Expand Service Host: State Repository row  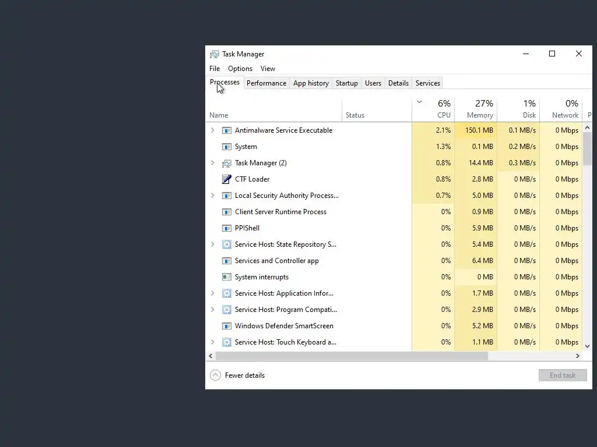coord(212,244)
